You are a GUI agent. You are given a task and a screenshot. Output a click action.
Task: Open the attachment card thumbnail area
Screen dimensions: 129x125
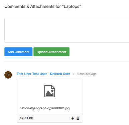49,91
